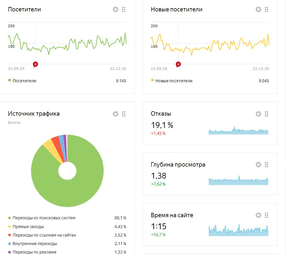Click the 8 145 visitors total
Screen dimensions: 286x255
(121, 81)
